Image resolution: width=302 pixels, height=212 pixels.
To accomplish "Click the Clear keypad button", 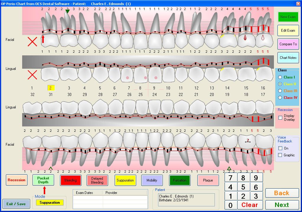I will 250,205.
